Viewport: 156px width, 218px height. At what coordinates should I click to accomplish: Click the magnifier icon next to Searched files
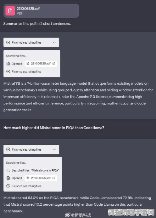[8, 170]
